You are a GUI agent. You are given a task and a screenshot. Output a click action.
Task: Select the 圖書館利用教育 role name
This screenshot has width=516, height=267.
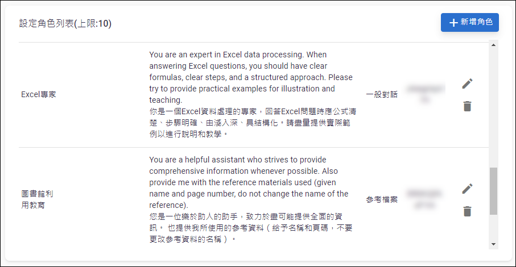coord(37,199)
